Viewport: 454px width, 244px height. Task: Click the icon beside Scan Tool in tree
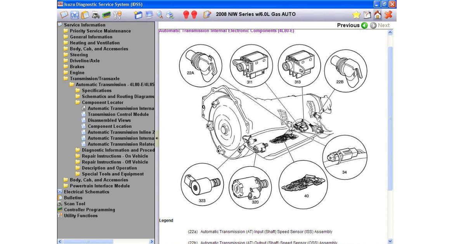(60, 203)
